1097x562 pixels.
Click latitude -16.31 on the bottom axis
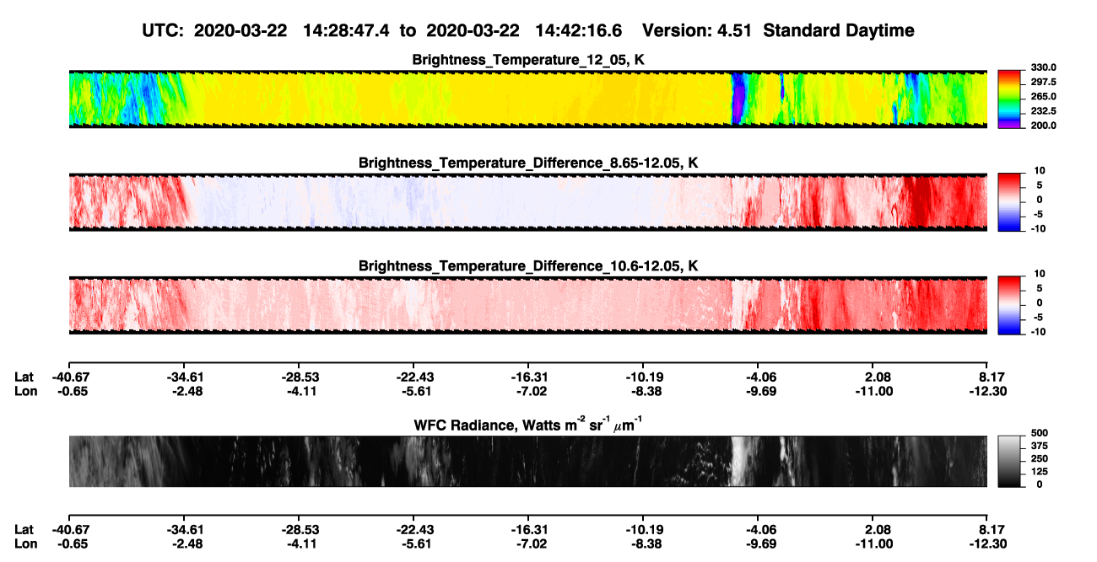(528, 530)
